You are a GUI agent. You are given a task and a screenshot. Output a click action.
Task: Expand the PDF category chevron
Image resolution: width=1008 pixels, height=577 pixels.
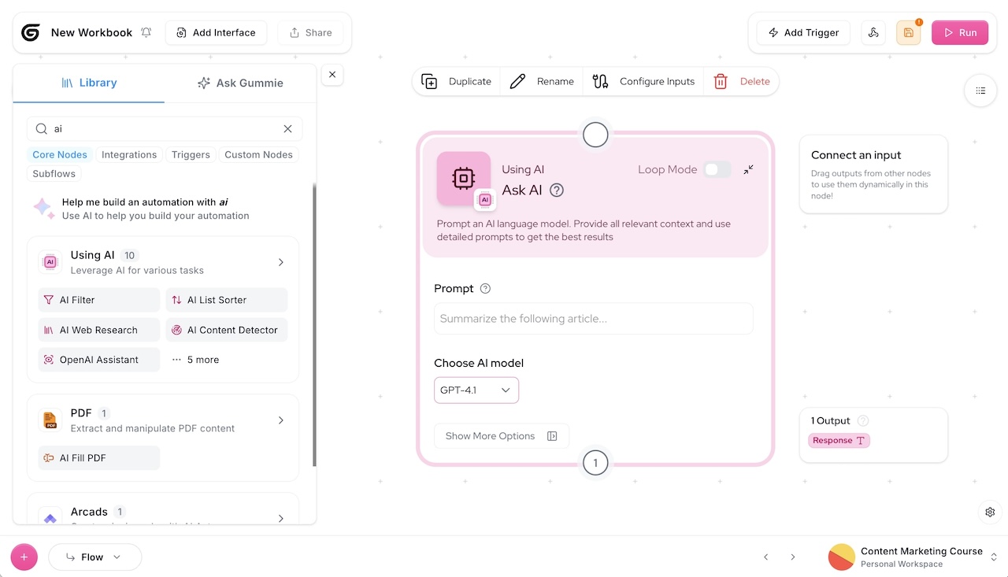[281, 420]
